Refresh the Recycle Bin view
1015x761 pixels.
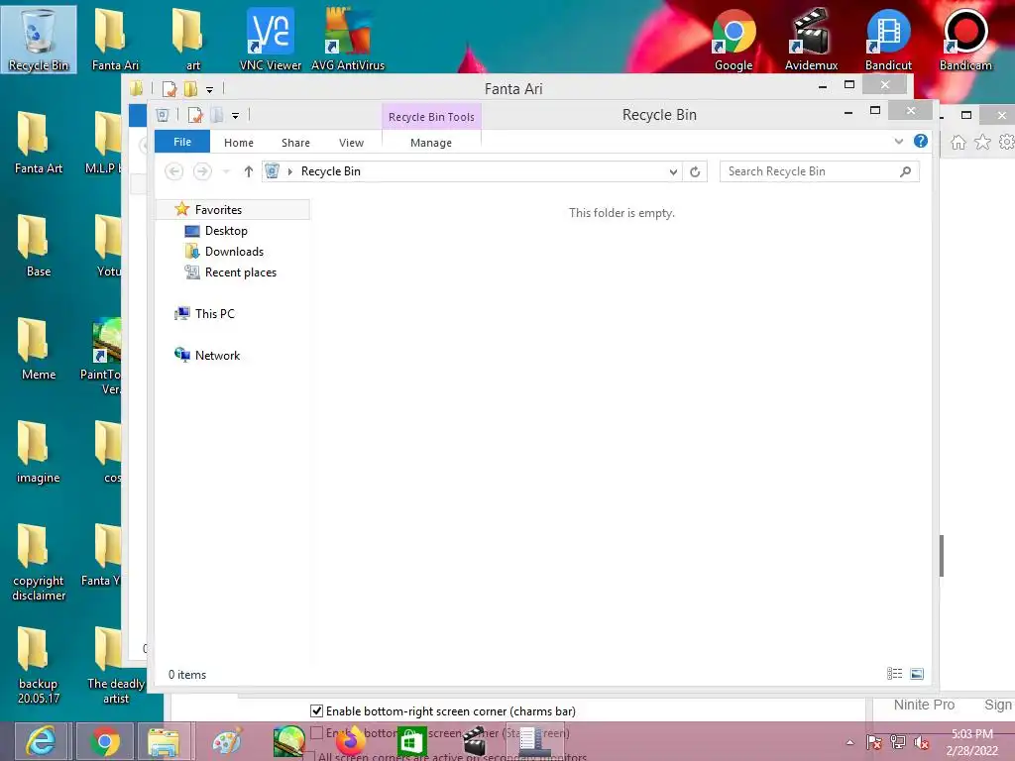(695, 171)
